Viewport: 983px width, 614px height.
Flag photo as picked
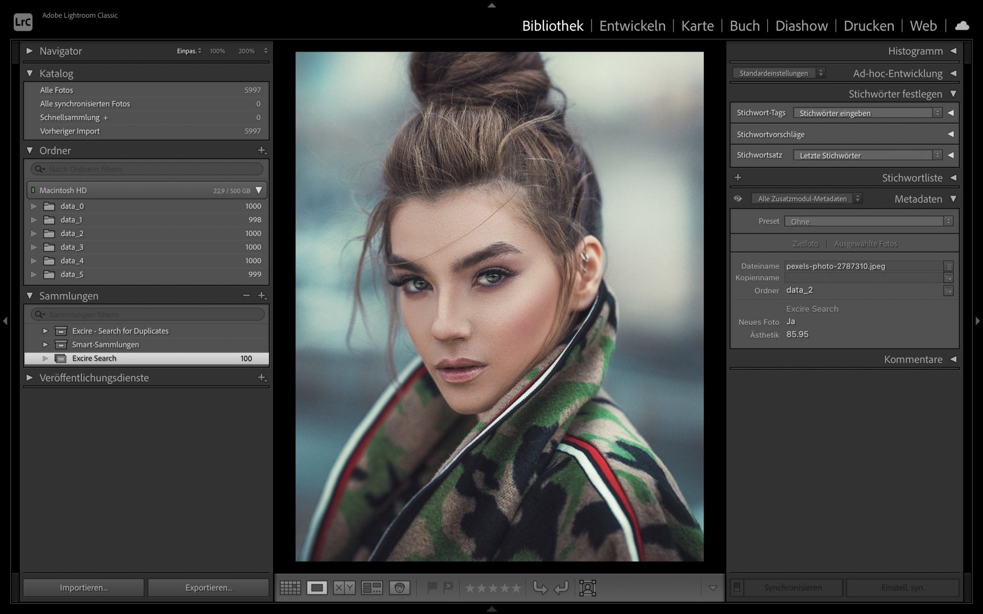[432, 587]
